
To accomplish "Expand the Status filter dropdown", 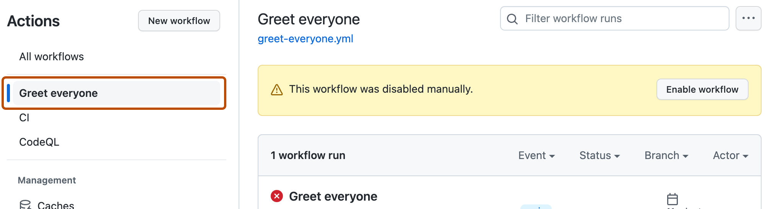I will pyautogui.click(x=599, y=156).
